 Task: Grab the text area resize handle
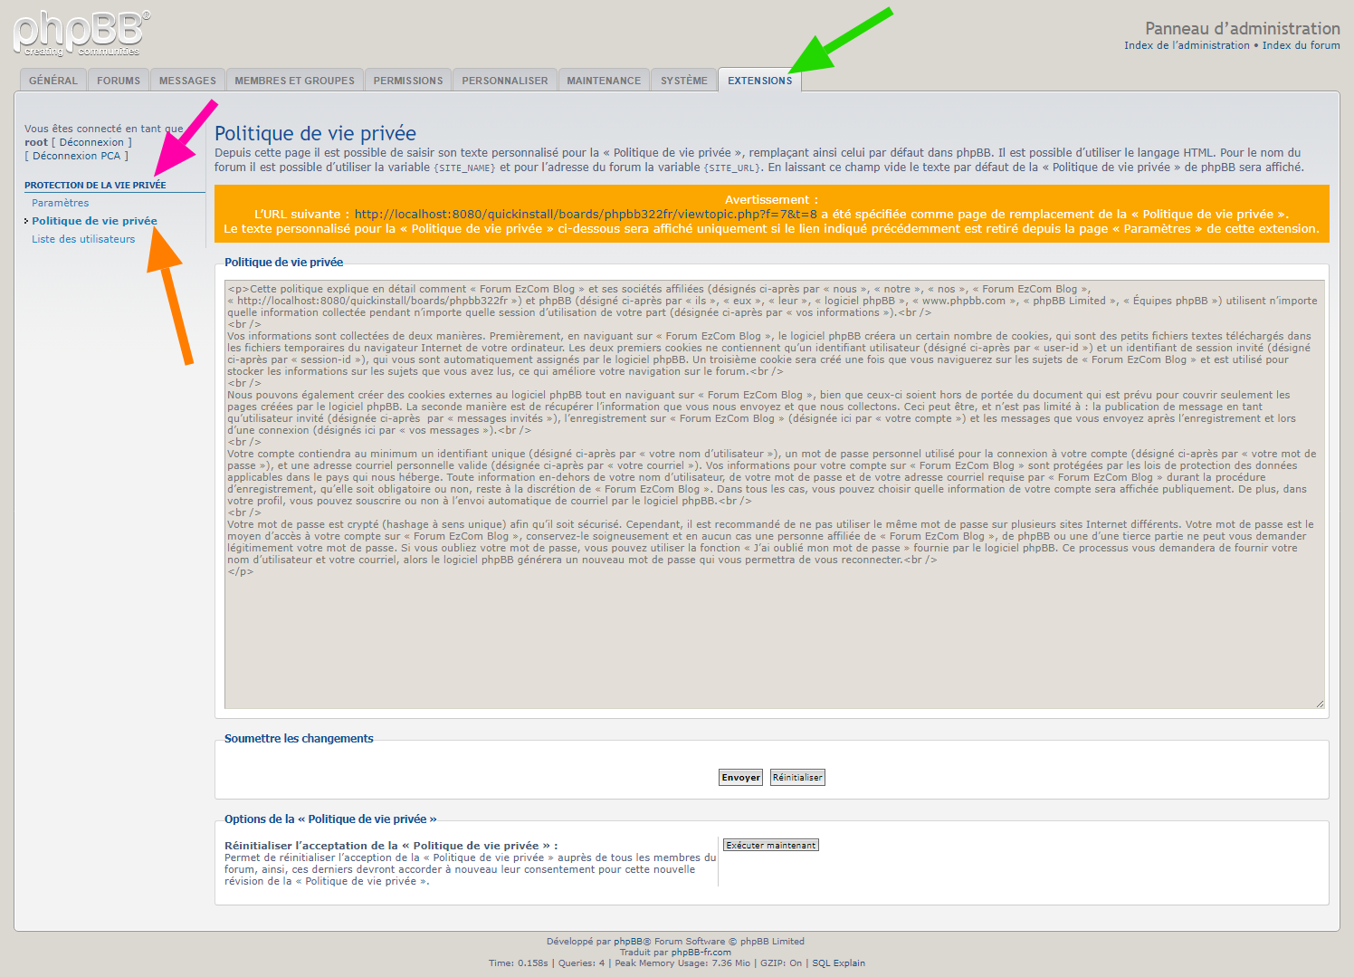pos(1320,704)
